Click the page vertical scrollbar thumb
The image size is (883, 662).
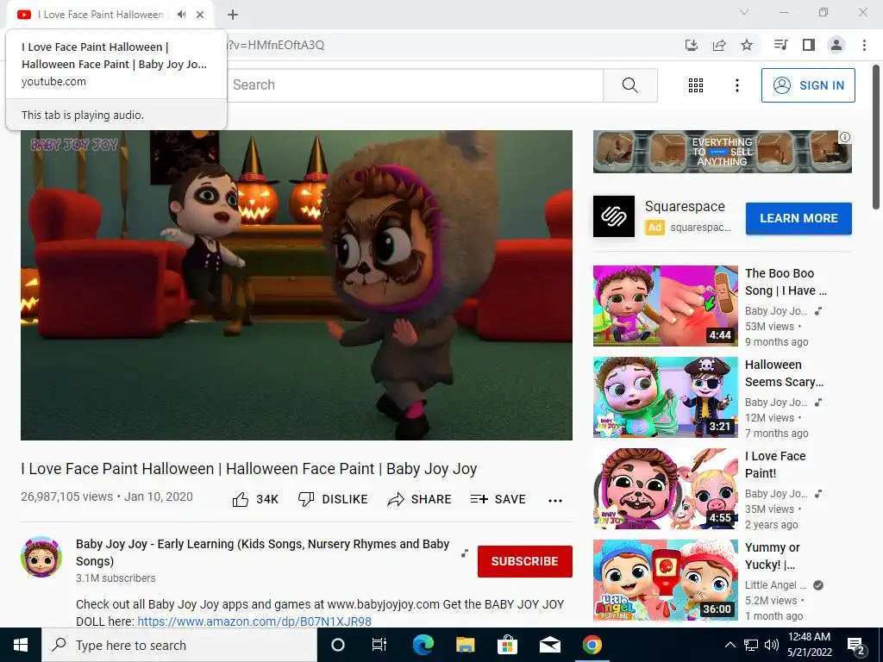click(x=877, y=137)
